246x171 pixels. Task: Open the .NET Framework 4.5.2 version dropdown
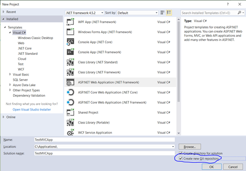85,13
